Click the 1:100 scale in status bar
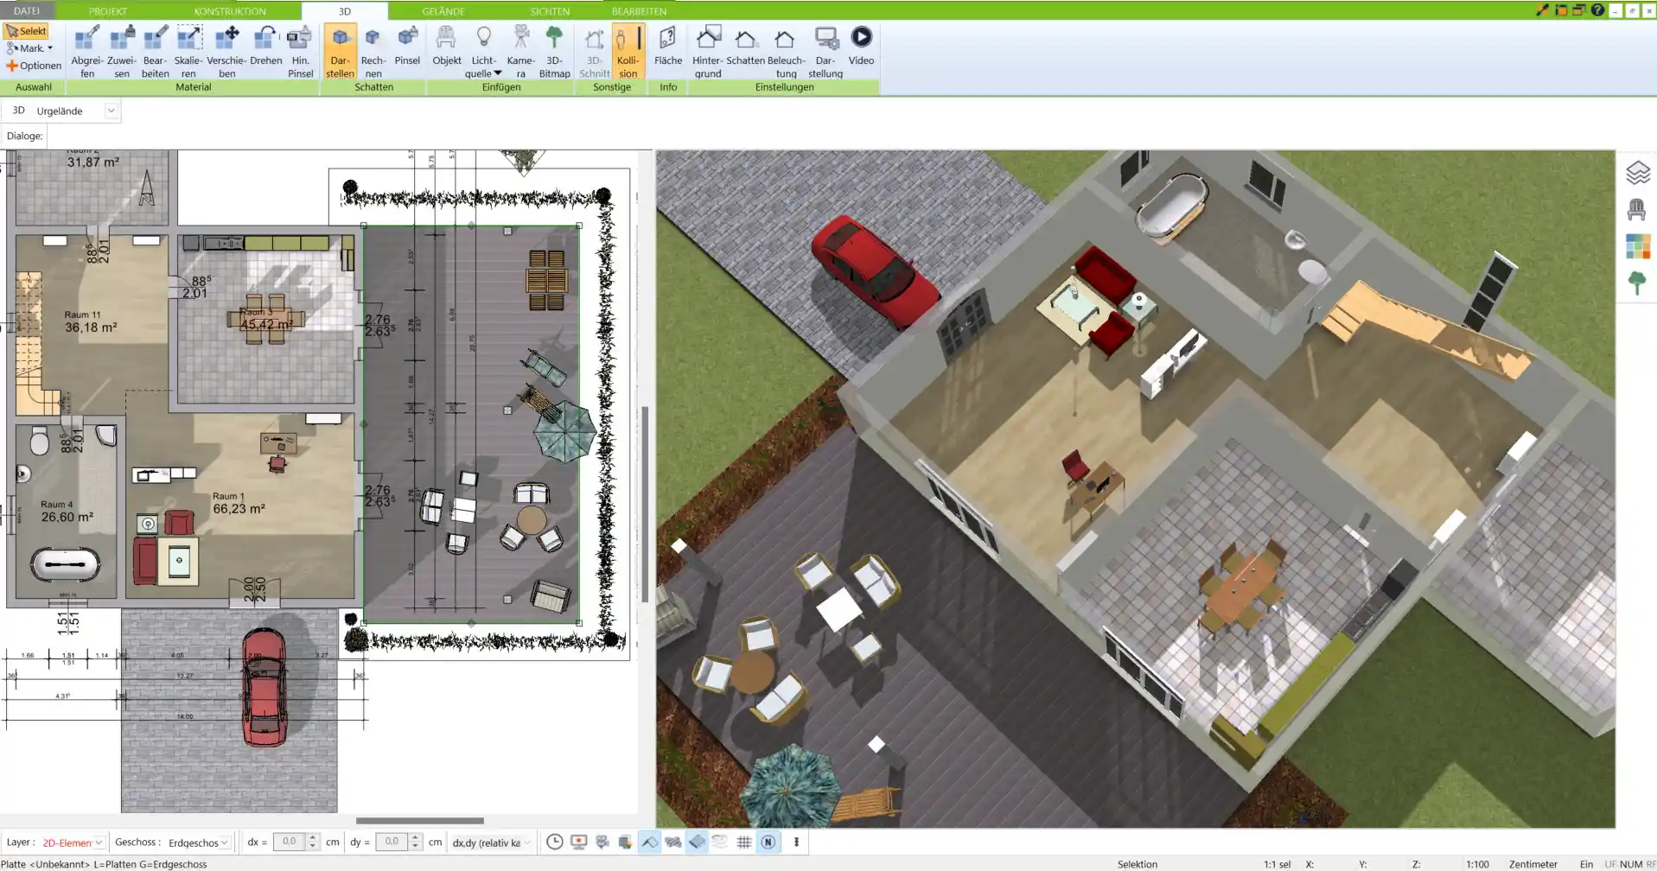The height and width of the screenshot is (871, 1657). (x=1477, y=864)
